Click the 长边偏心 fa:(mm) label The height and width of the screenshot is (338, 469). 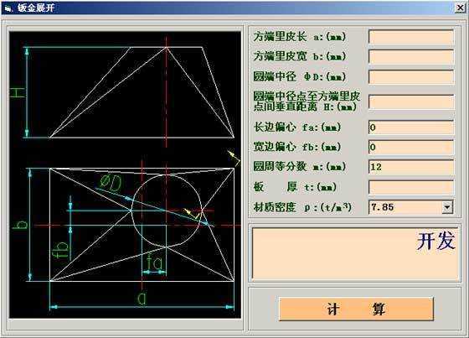pyautogui.click(x=297, y=127)
